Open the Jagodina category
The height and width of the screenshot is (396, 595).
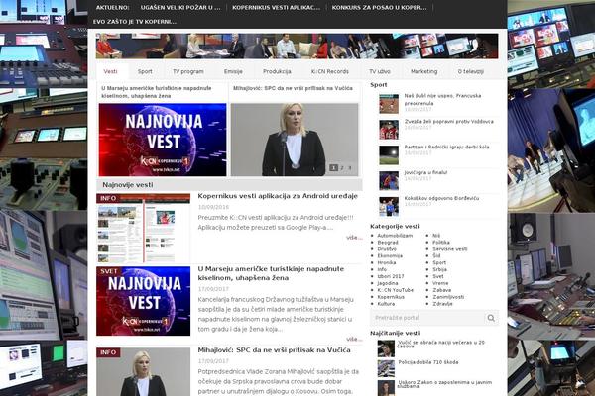388,283
